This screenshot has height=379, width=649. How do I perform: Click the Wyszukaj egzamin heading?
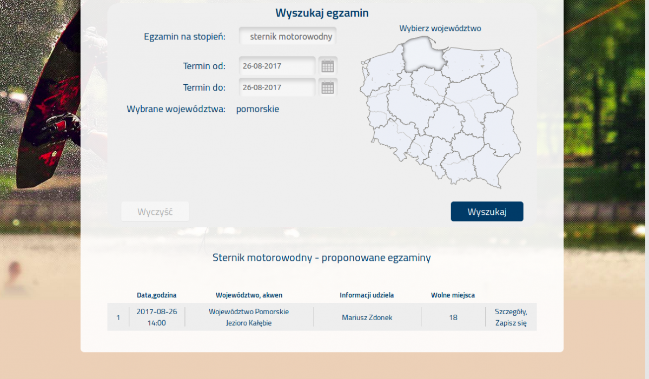coord(322,13)
